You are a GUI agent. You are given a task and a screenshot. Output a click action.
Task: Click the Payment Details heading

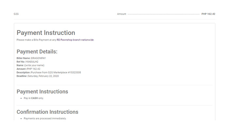tap(37, 52)
